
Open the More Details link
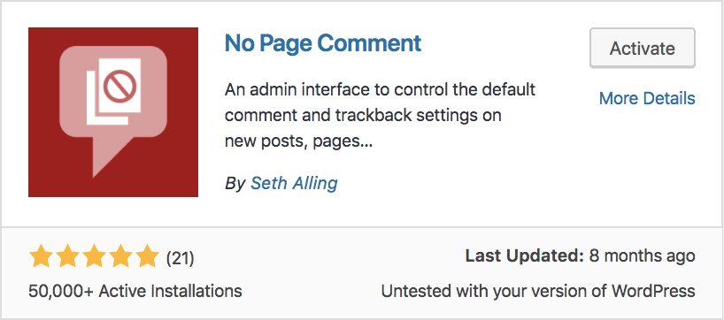click(647, 98)
